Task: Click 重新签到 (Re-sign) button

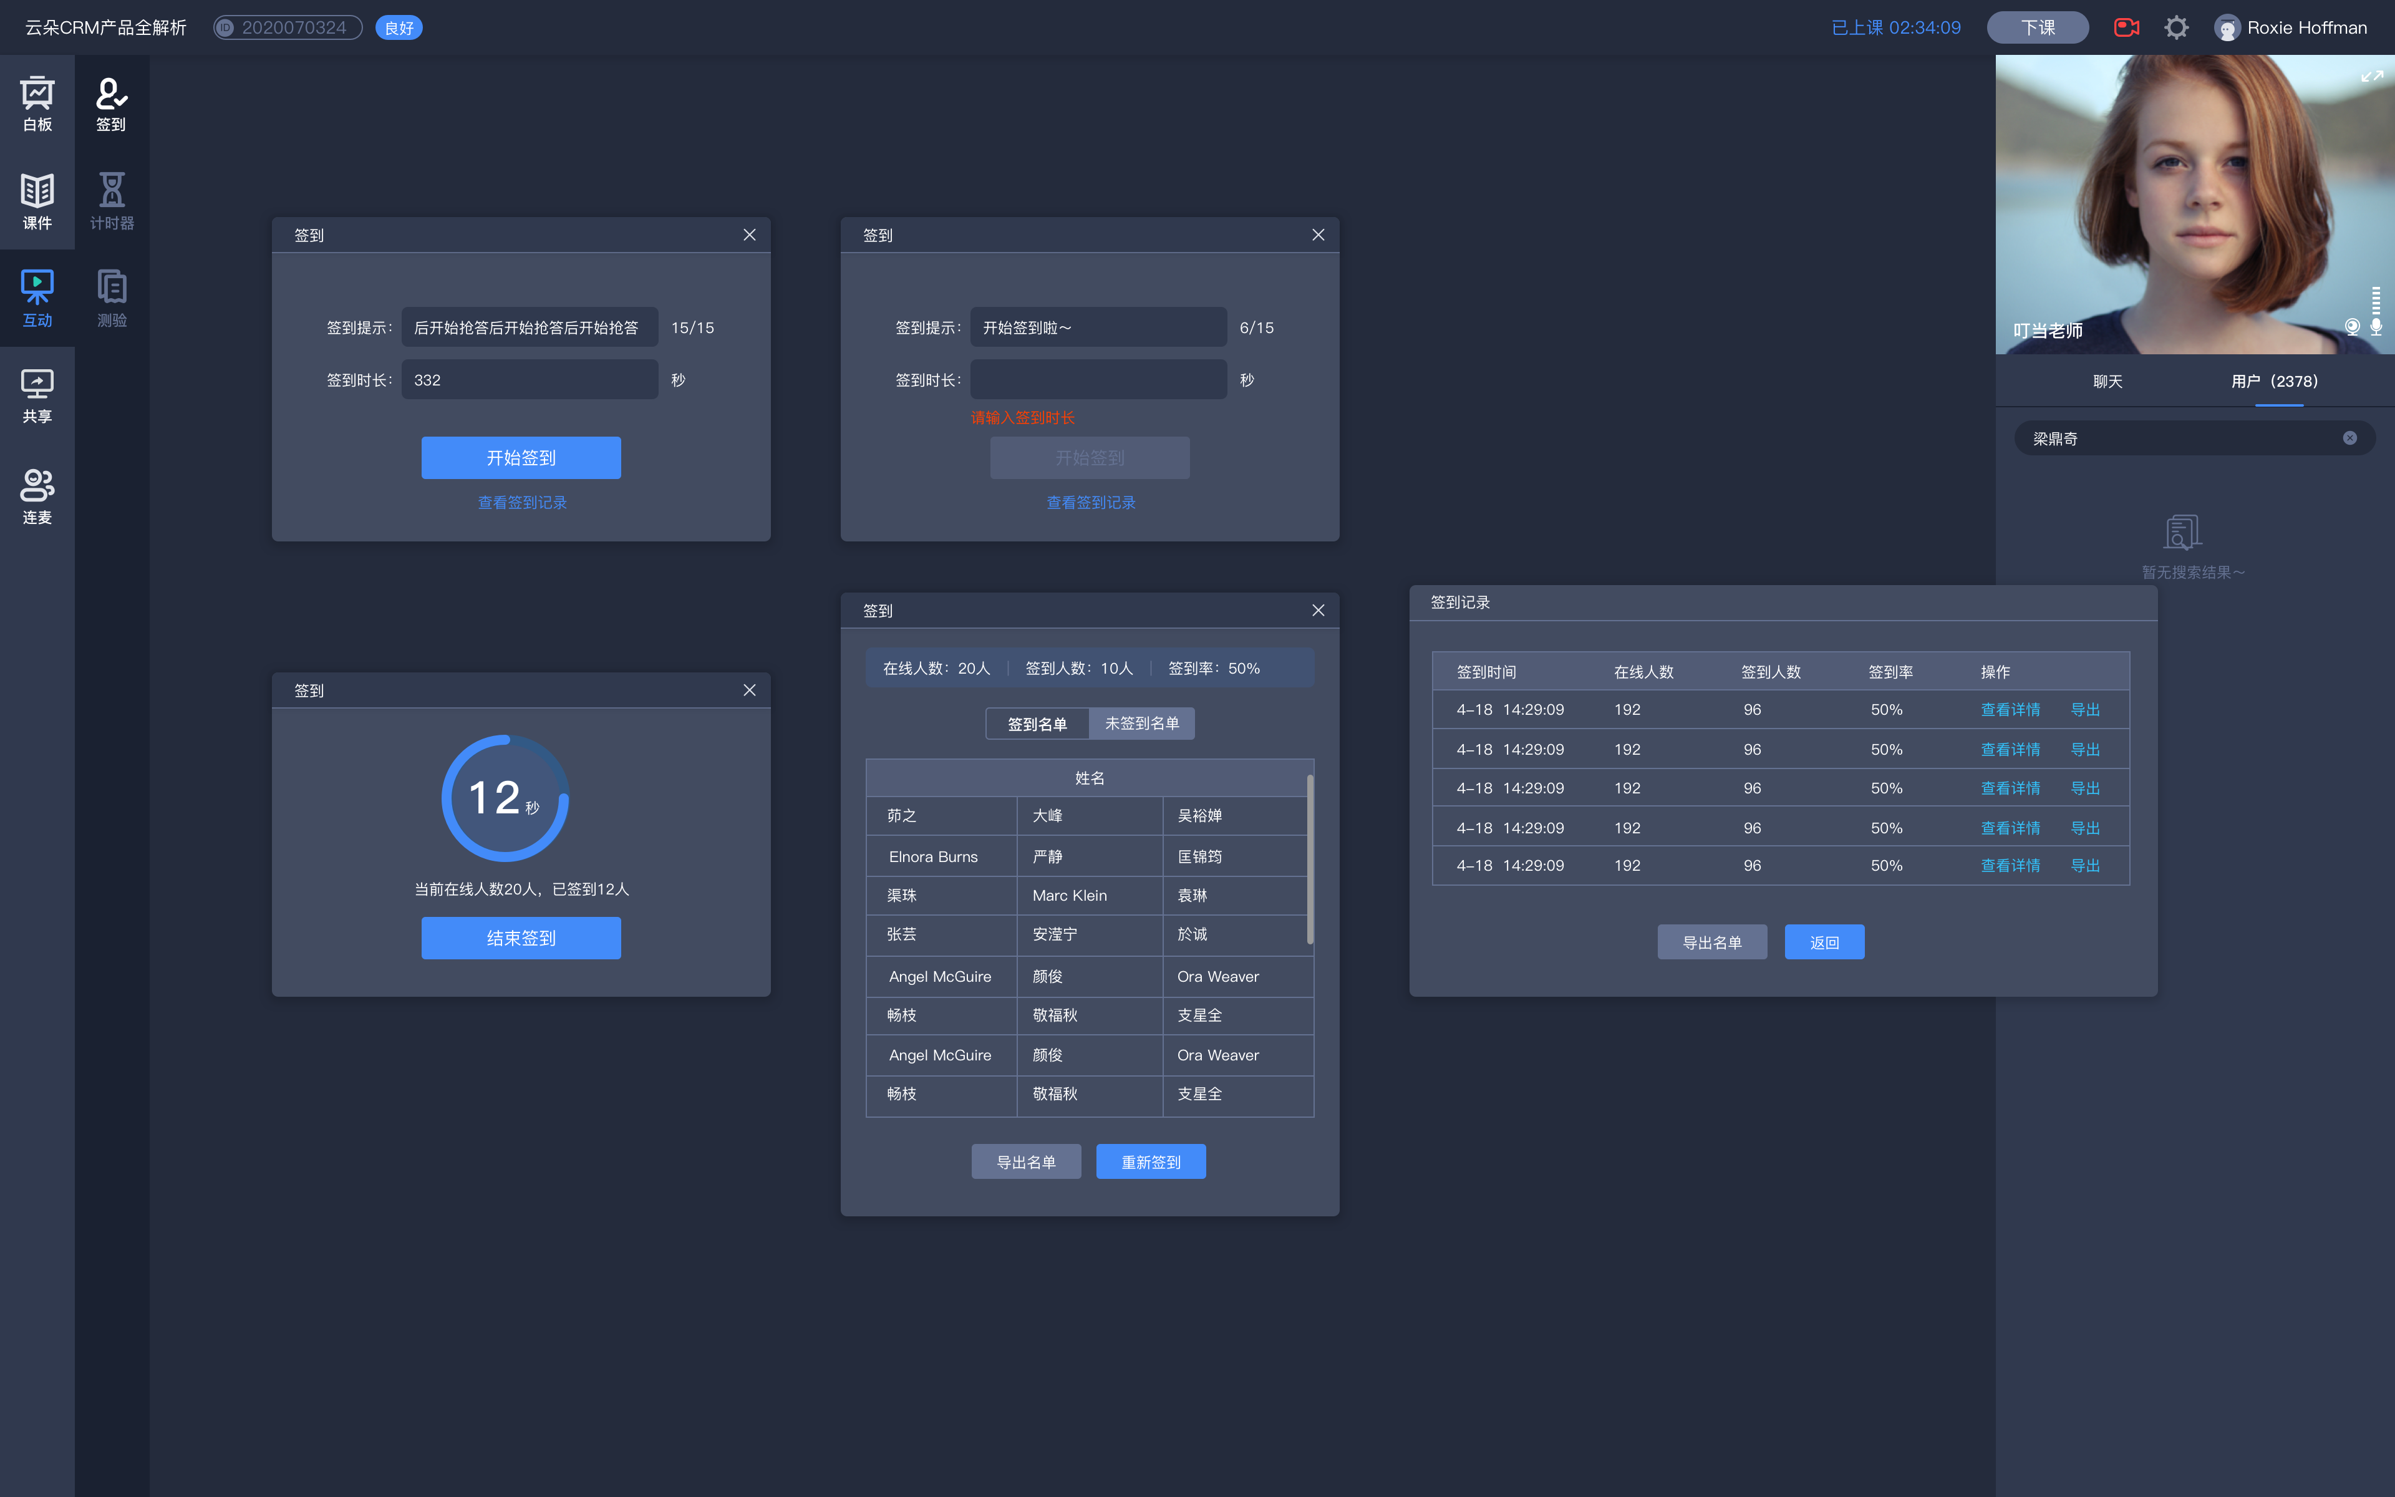Action: 1150,1159
